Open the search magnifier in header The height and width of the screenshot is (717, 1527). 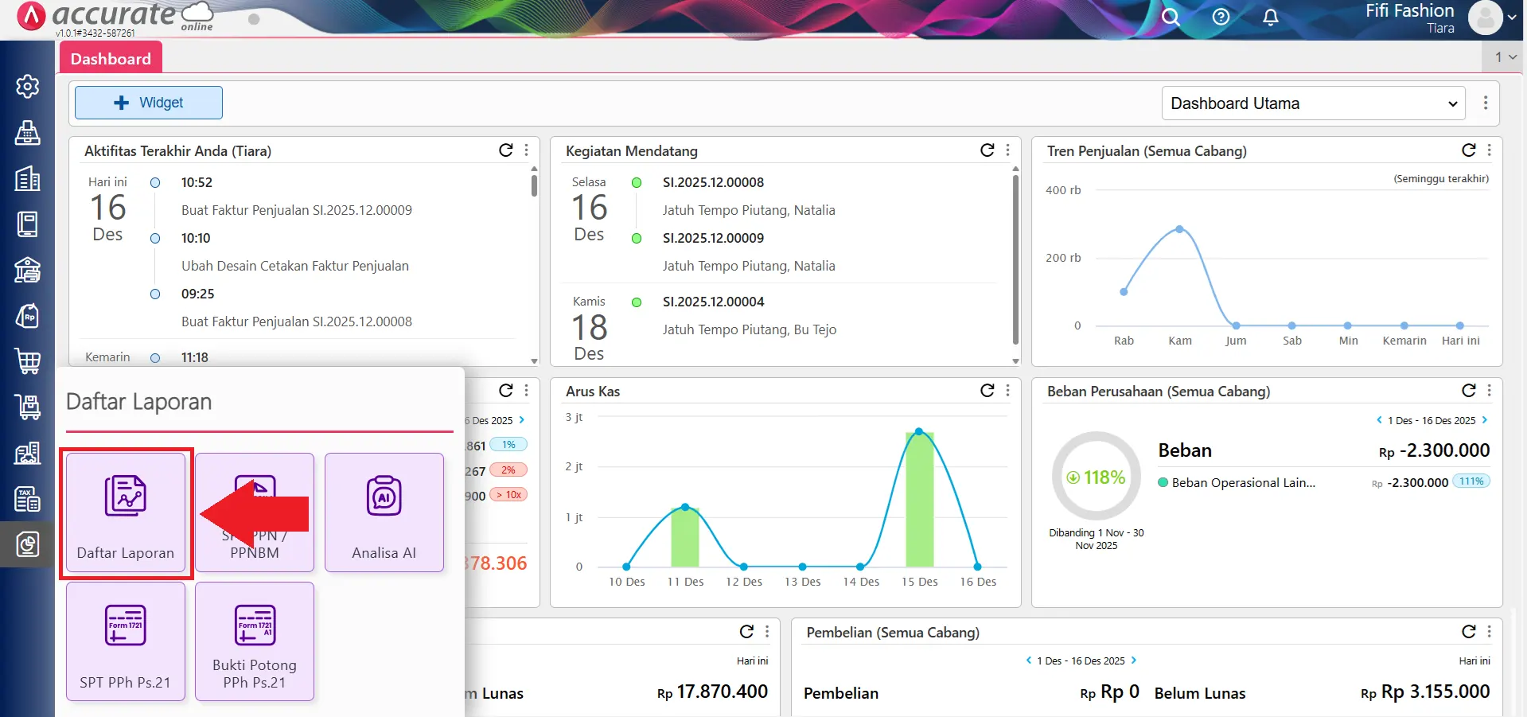tap(1170, 17)
